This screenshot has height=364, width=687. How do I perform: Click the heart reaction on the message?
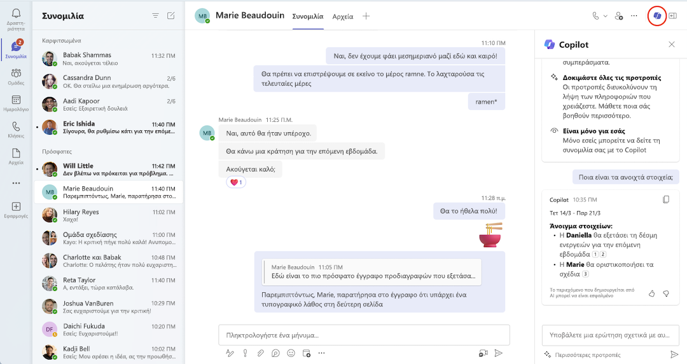click(236, 182)
